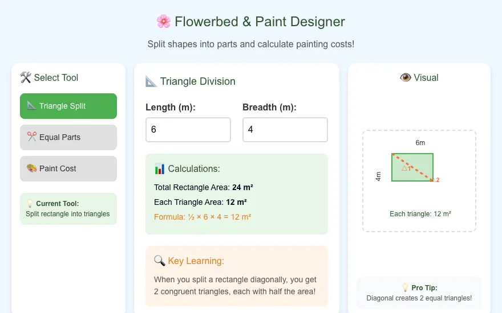The width and height of the screenshot is (502, 313).
Task: Click the bar chart icon beside Calculations
Action: pos(159,168)
